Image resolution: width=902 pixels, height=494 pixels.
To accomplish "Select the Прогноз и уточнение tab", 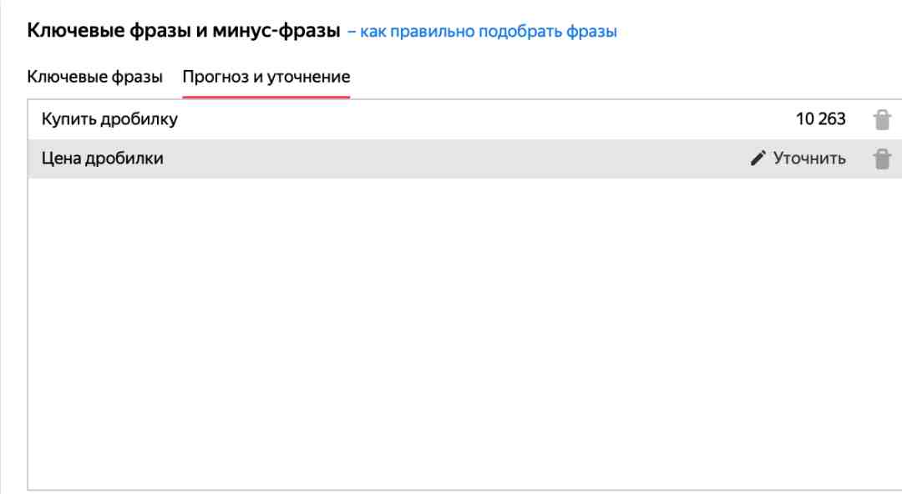I will pyautogui.click(x=266, y=77).
